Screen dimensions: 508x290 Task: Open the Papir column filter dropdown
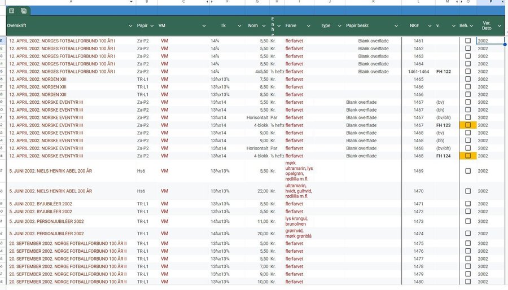click(x=152, y=26)
